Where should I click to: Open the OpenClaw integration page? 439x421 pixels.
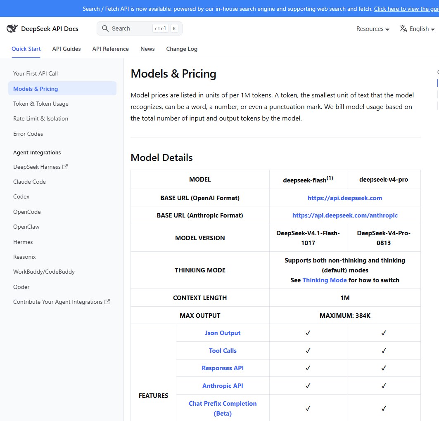click(26, 227)
